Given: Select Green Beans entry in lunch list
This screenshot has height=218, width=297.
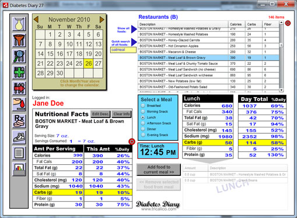Looking at the screenshot, I should point(235,181).
